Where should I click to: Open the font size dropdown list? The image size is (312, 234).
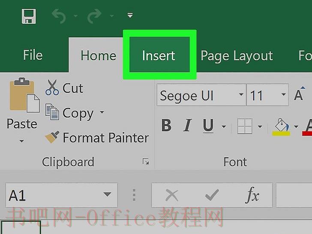click(x=284, y=95)
